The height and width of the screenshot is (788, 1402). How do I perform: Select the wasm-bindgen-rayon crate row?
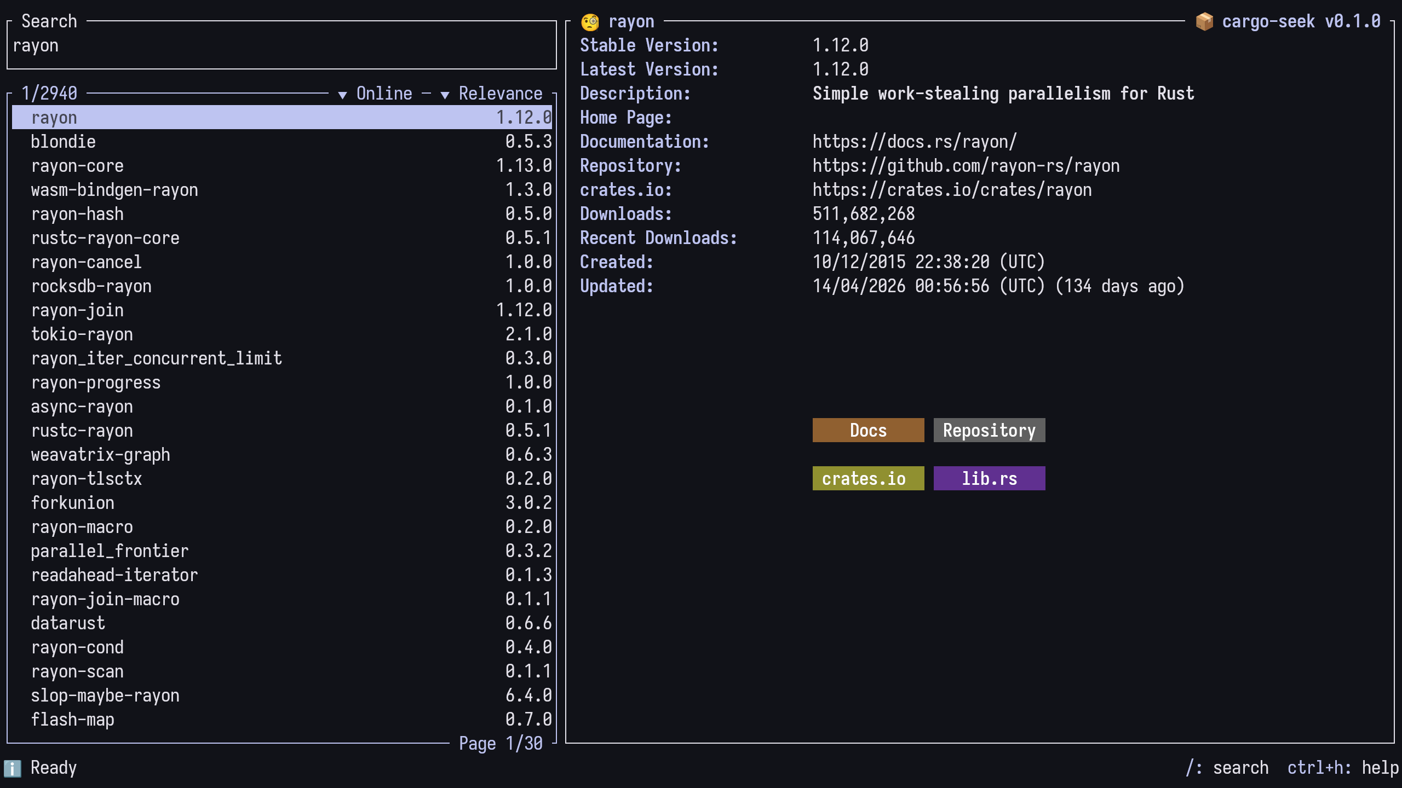click(x=282, y=189)
